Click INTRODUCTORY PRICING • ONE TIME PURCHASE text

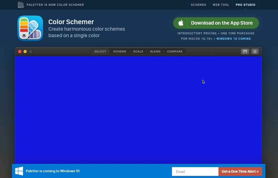coord(216,33)
